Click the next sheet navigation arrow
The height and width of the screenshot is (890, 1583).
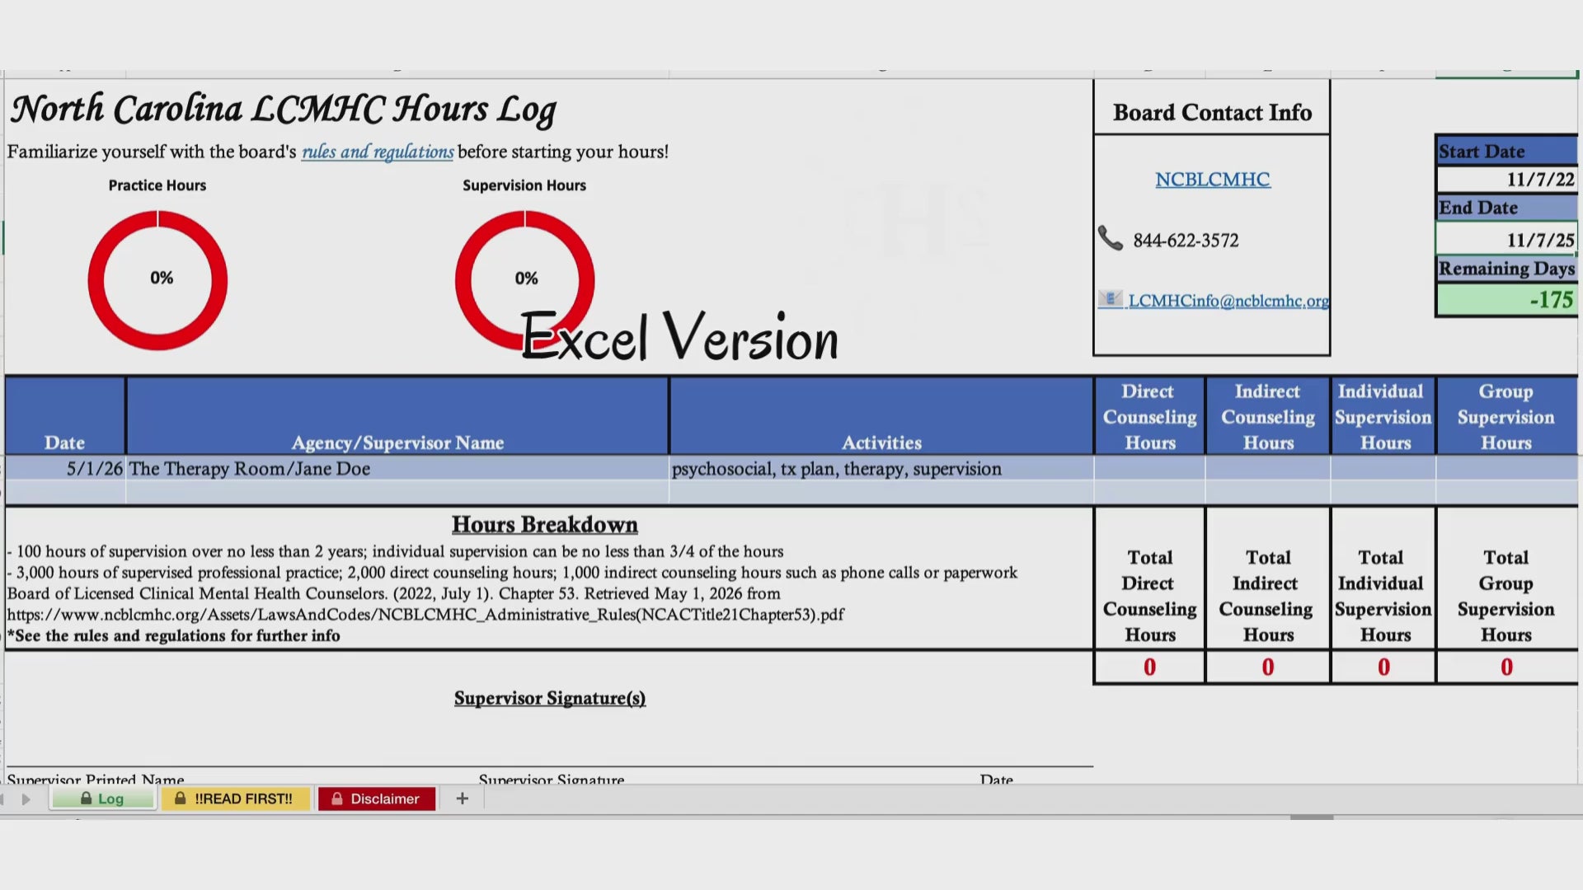coord(26,799)
